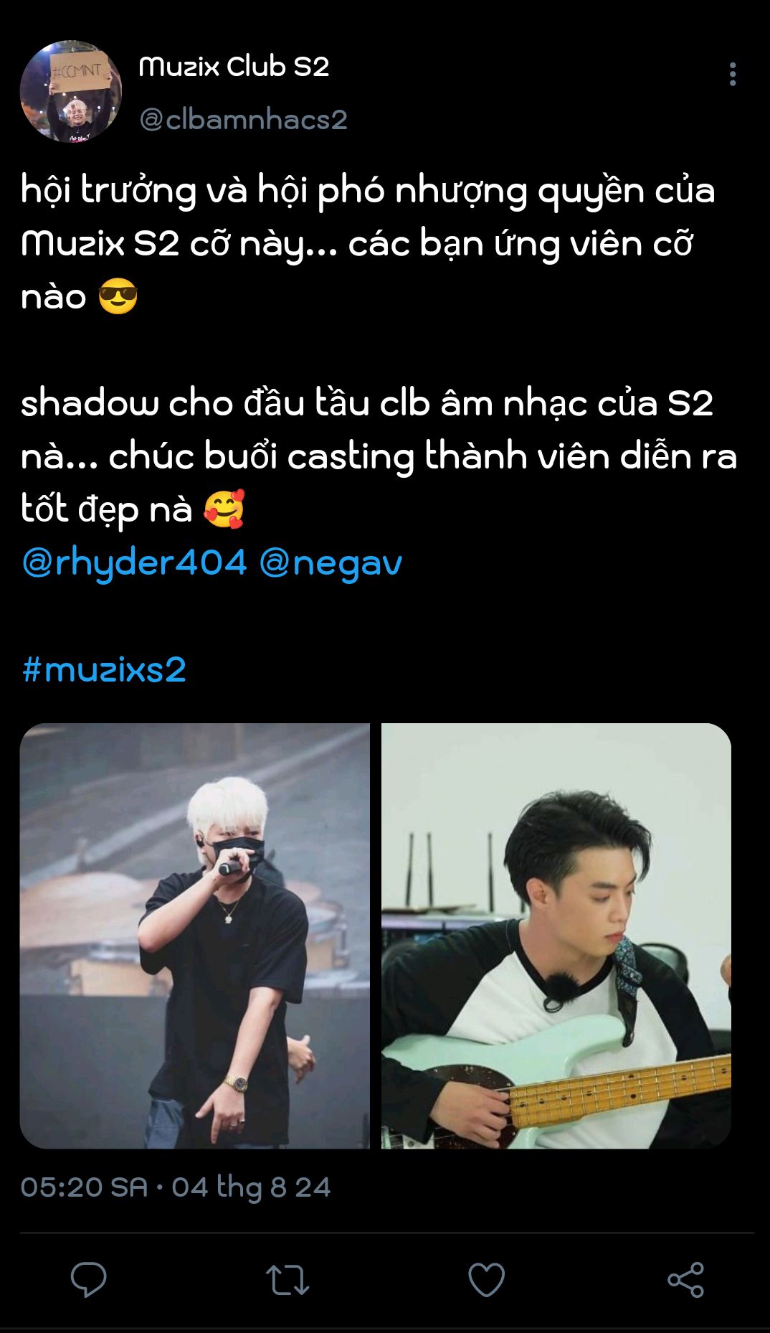The width and height of the screenshot is (770, 1333).
Task: Follow the #muzixs2 hashtag link
Action: click(104, 669)
